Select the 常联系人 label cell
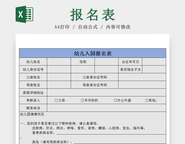This screenshot has width=185, height=144. click(33, 101)
